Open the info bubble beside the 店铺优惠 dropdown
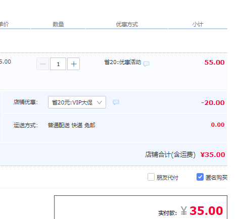 [116, 102]
